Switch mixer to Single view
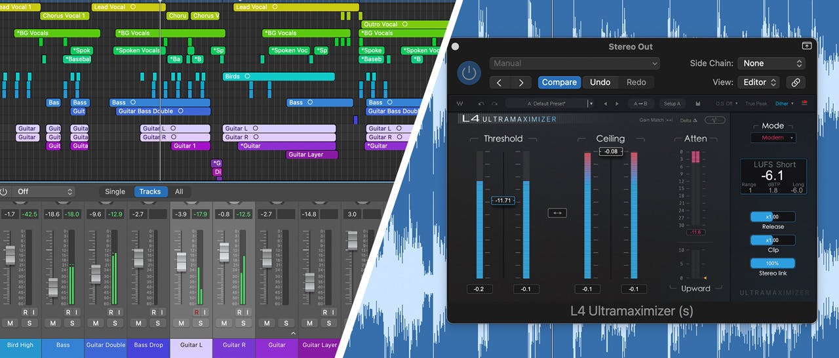The height and width of the screenshot is (358, 839). (115, 191)
